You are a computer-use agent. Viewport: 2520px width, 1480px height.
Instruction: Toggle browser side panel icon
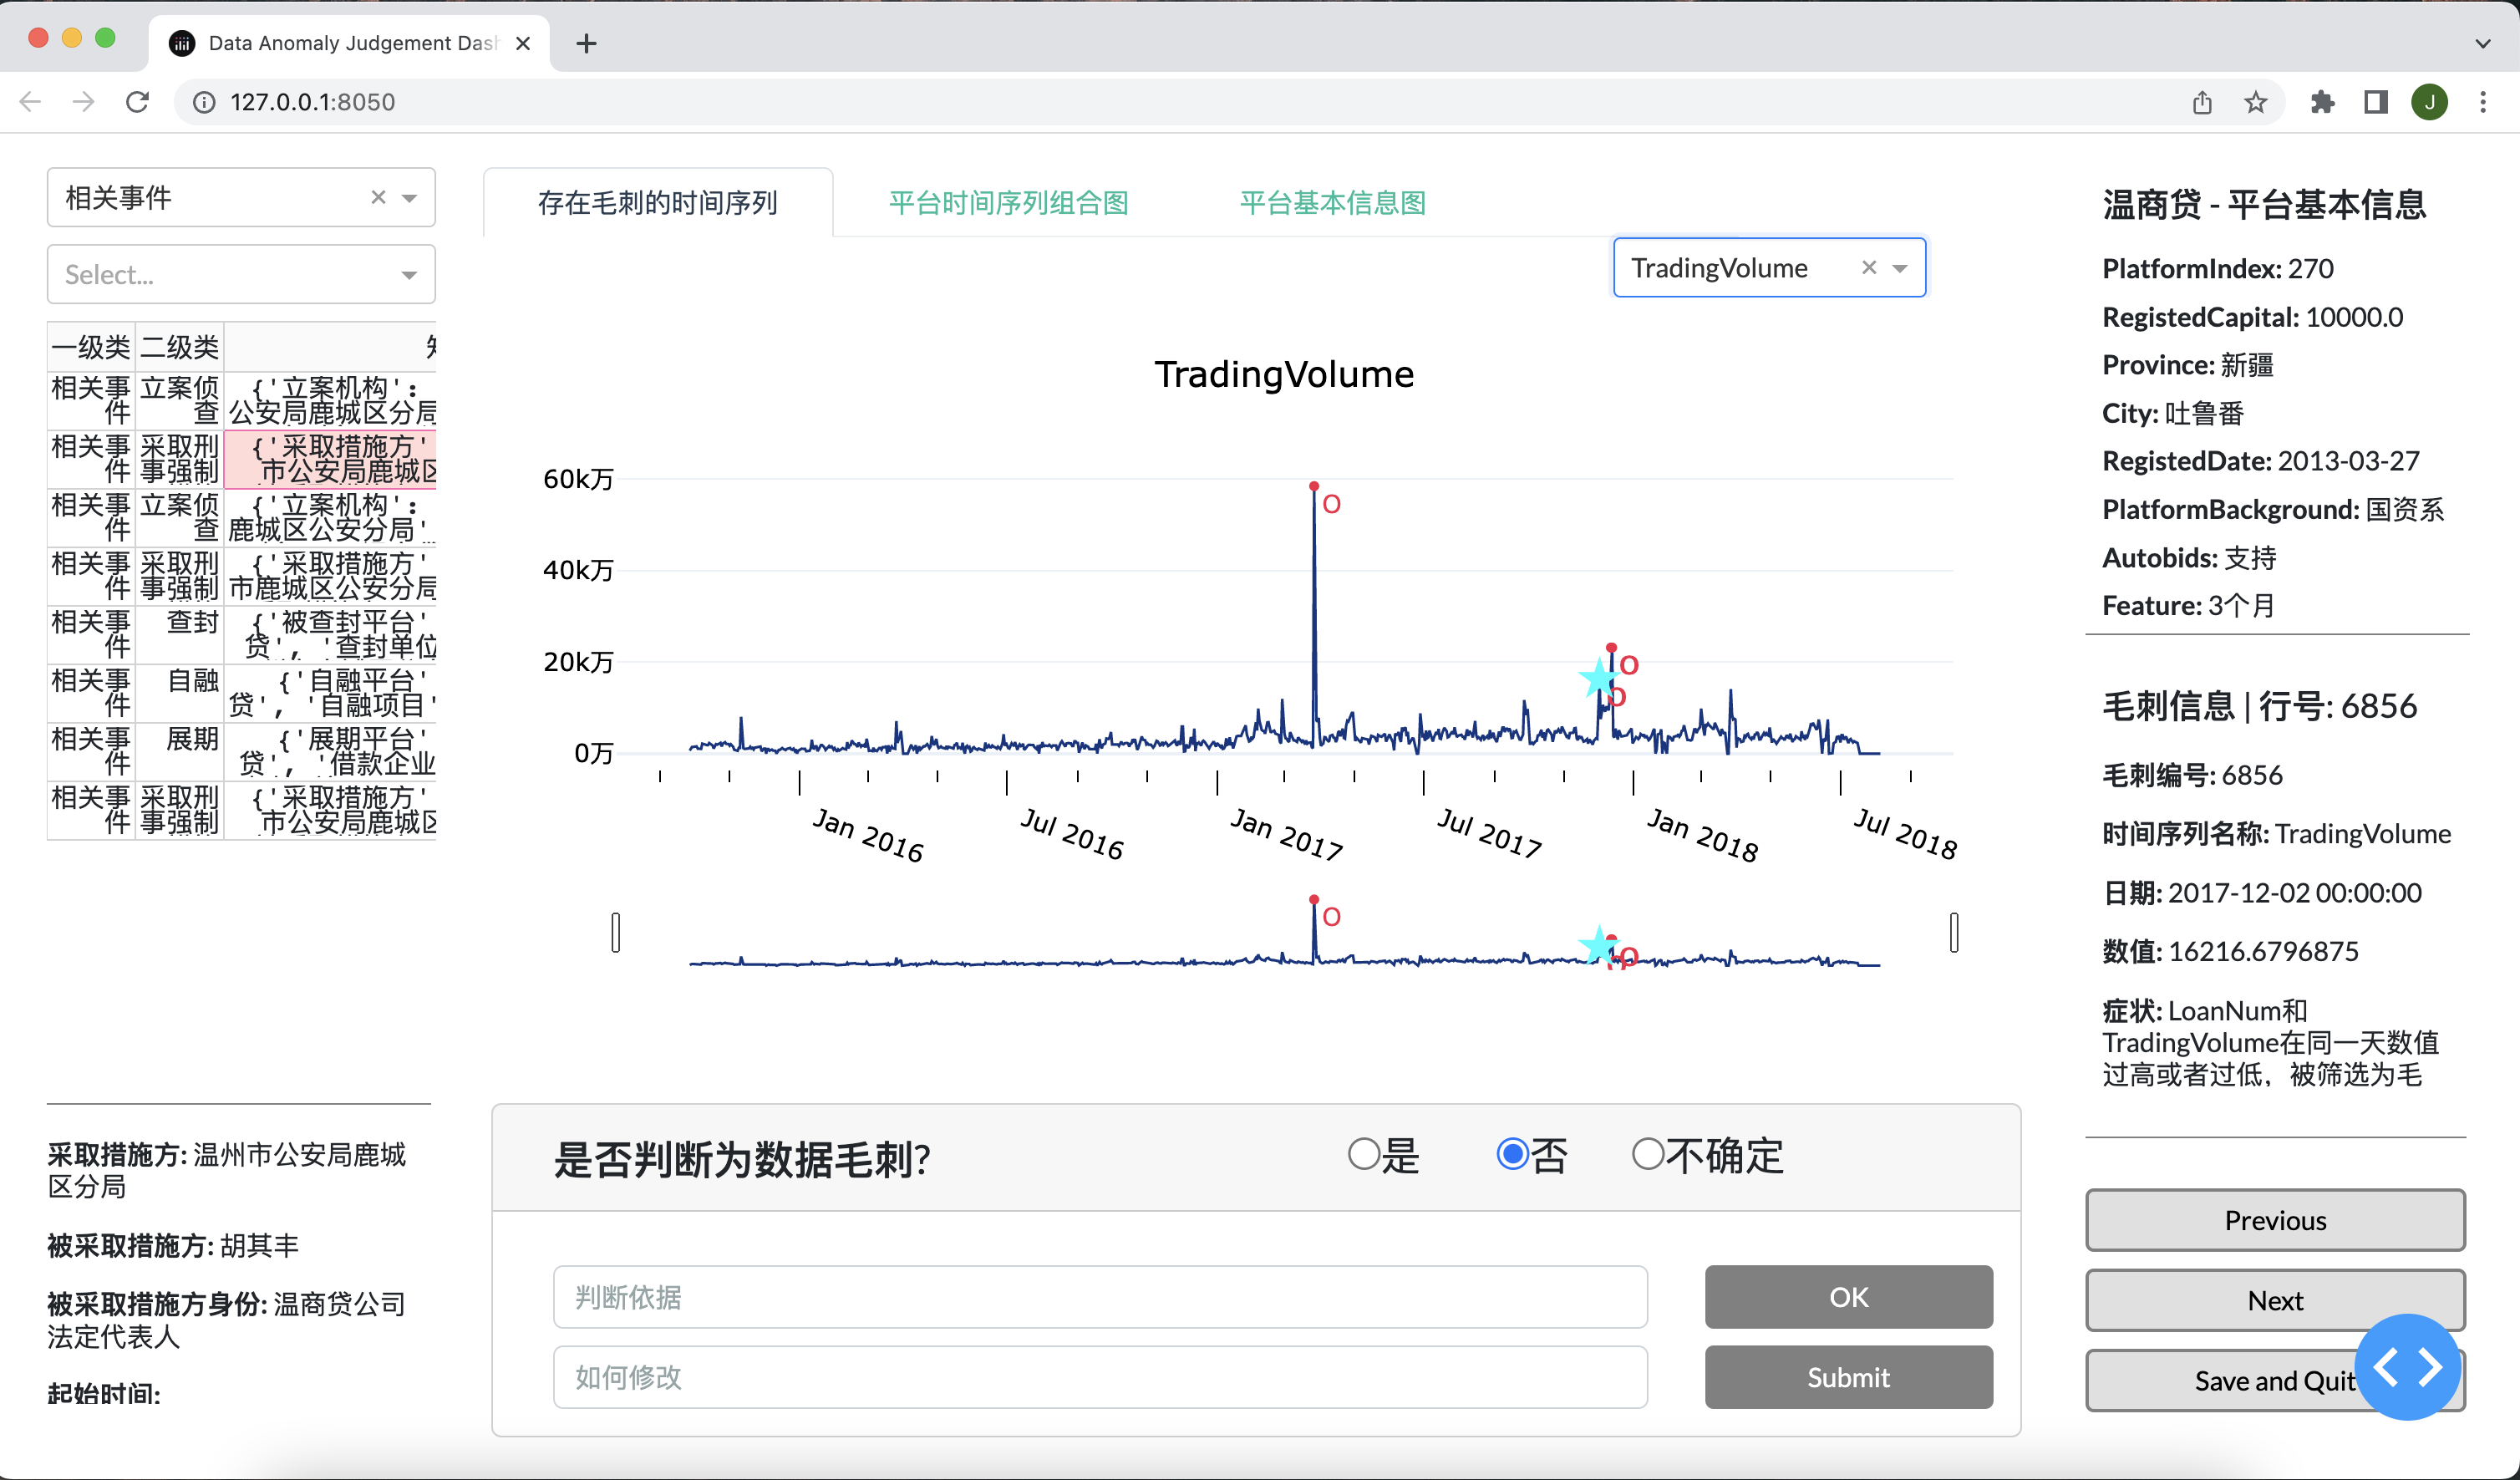pyautogui.click(x=2376, y=102)
